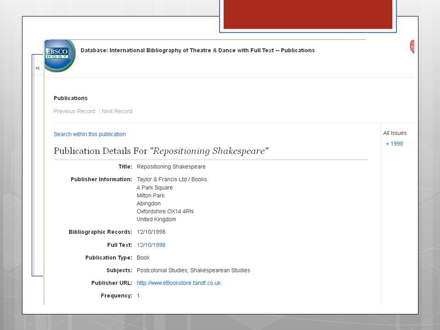Image resolution: width=440 pixels, height=330 pixels.
Task: Go to Next Record
Action: click(x=117, y=111)
